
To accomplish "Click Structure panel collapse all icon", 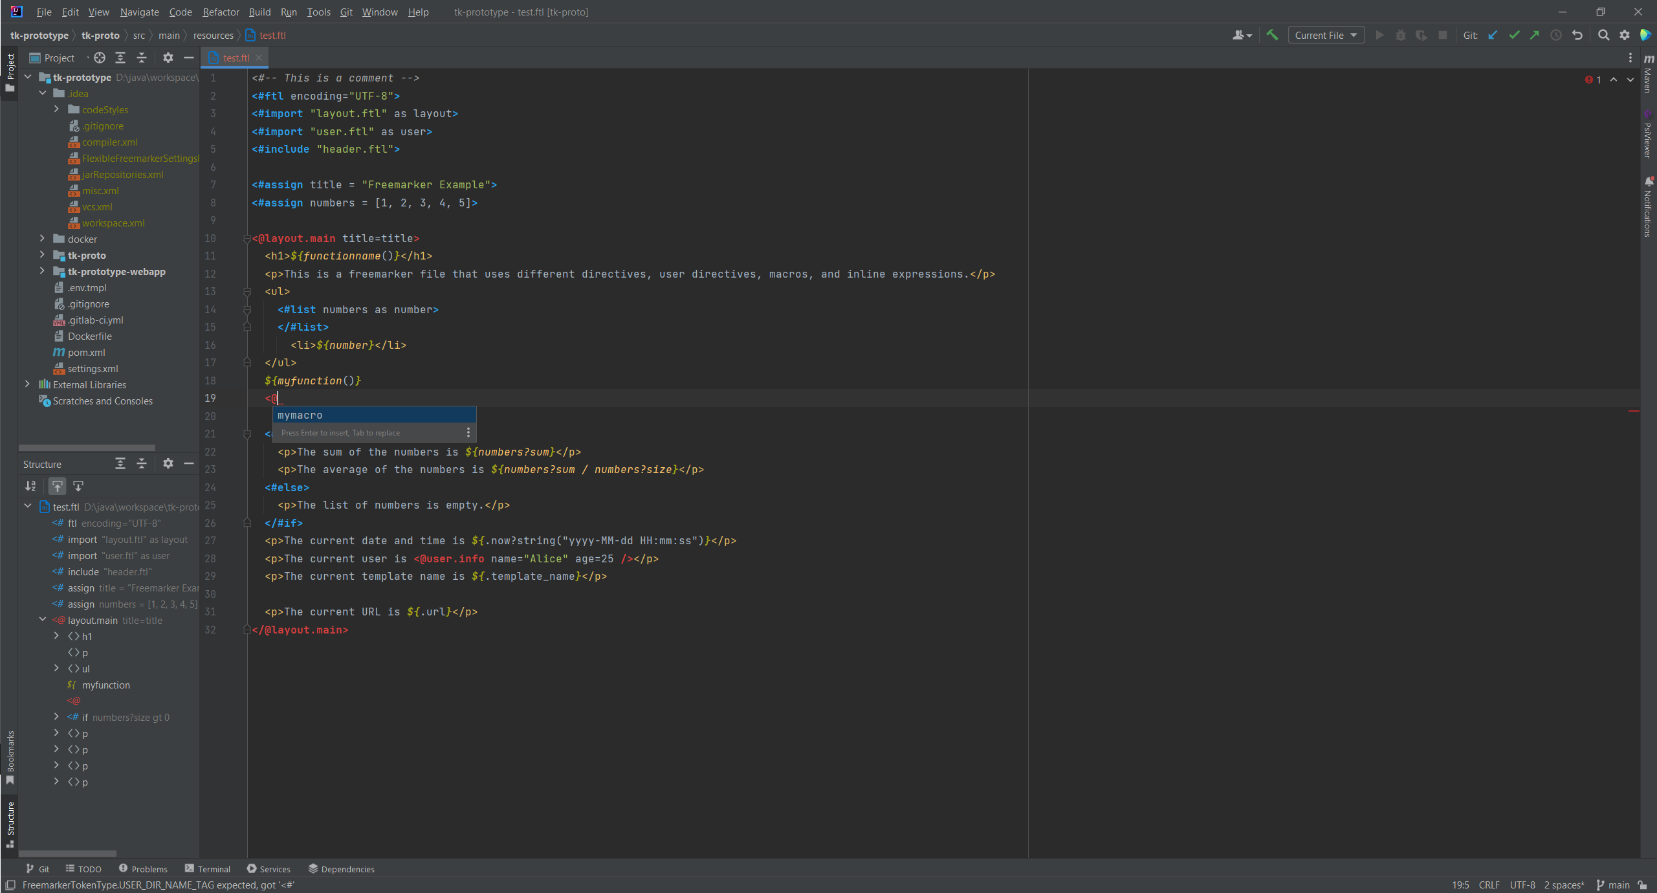I will click(x=142, y=463).
